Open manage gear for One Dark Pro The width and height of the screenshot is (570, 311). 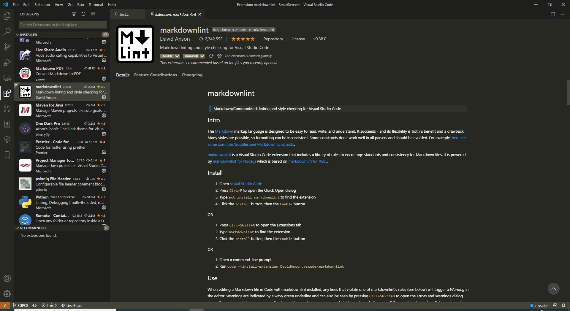pos(104,134)
